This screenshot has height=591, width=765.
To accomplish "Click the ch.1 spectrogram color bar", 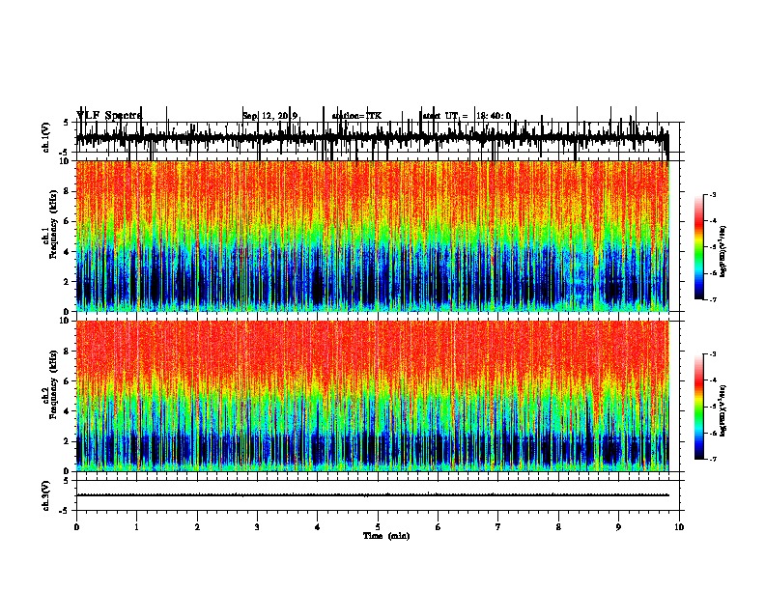I will tap(698, 247).
